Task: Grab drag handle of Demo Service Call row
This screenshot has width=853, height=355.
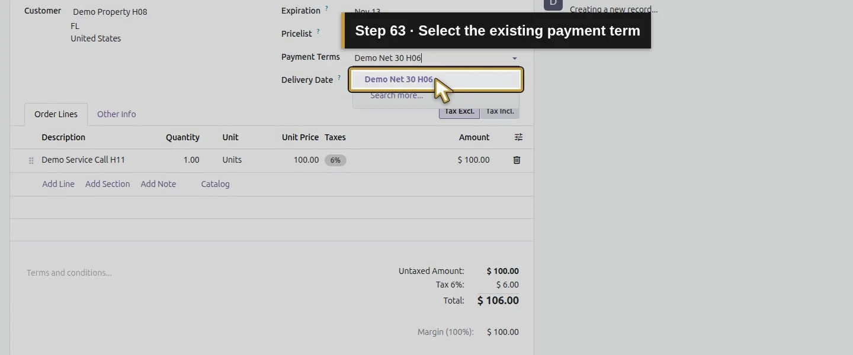Action: coord(31,160)
